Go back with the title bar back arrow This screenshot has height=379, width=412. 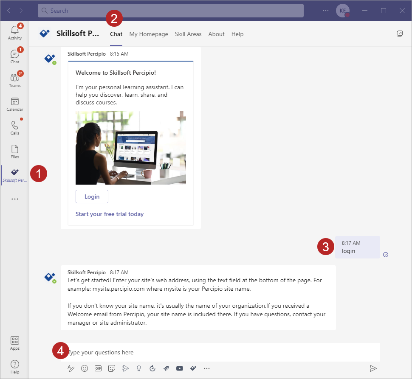8,11
